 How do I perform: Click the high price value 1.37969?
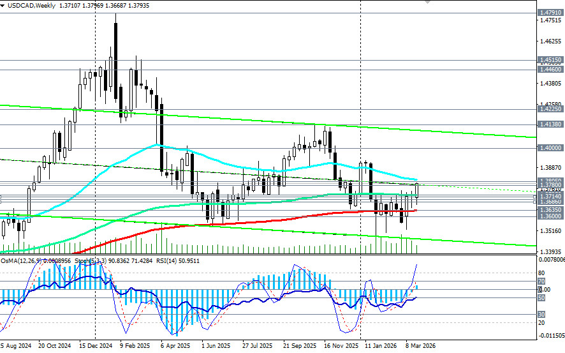coord(93,6)
